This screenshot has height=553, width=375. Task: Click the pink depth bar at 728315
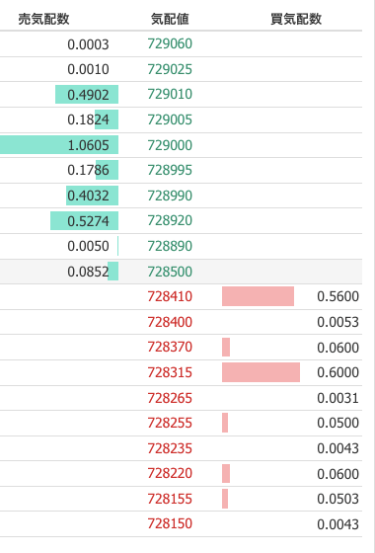pyautogui.click(x=261, y=372)
